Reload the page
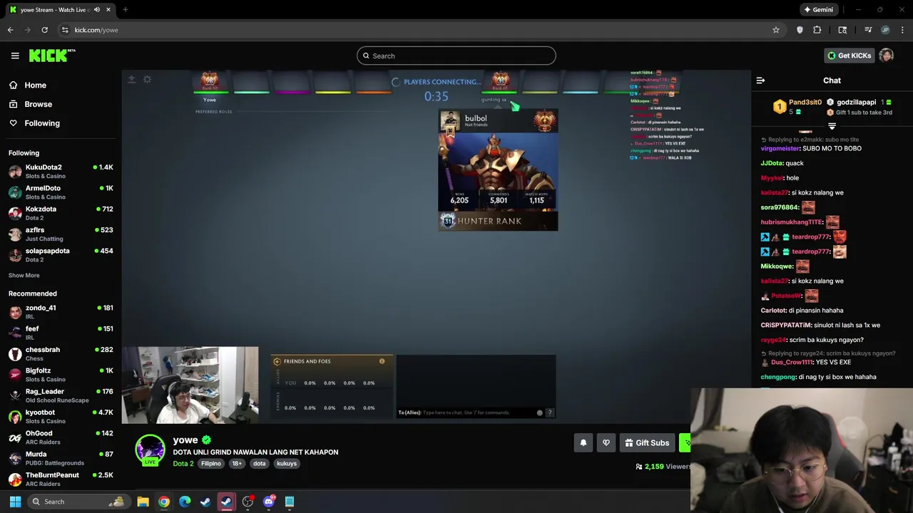Image resolution: width=913 pixels, height=513 pixels. click(x=44, y=30)
